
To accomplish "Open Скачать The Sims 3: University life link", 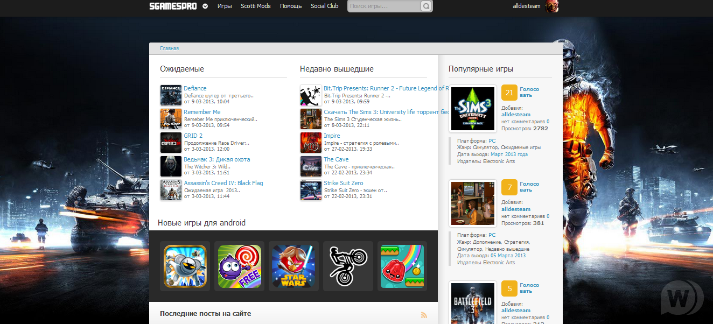I will click(x=386, y=112).
